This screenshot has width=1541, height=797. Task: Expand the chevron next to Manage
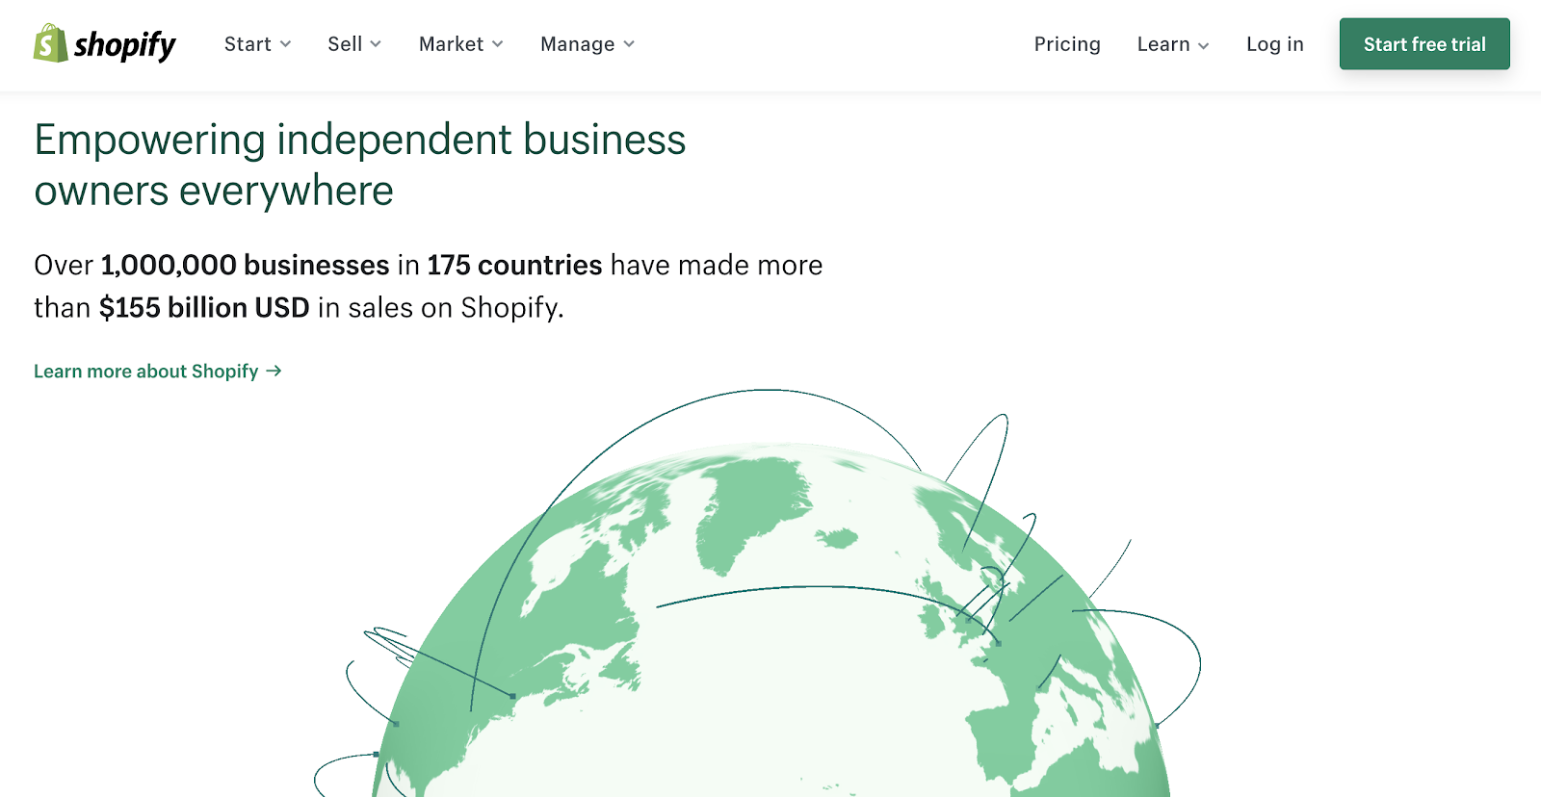(629, 44)
